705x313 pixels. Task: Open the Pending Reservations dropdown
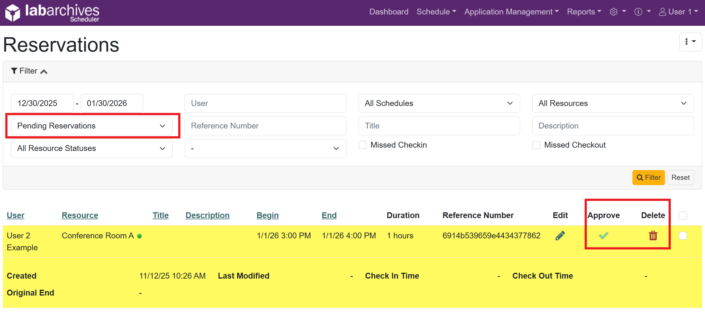[x=91, y=126]
